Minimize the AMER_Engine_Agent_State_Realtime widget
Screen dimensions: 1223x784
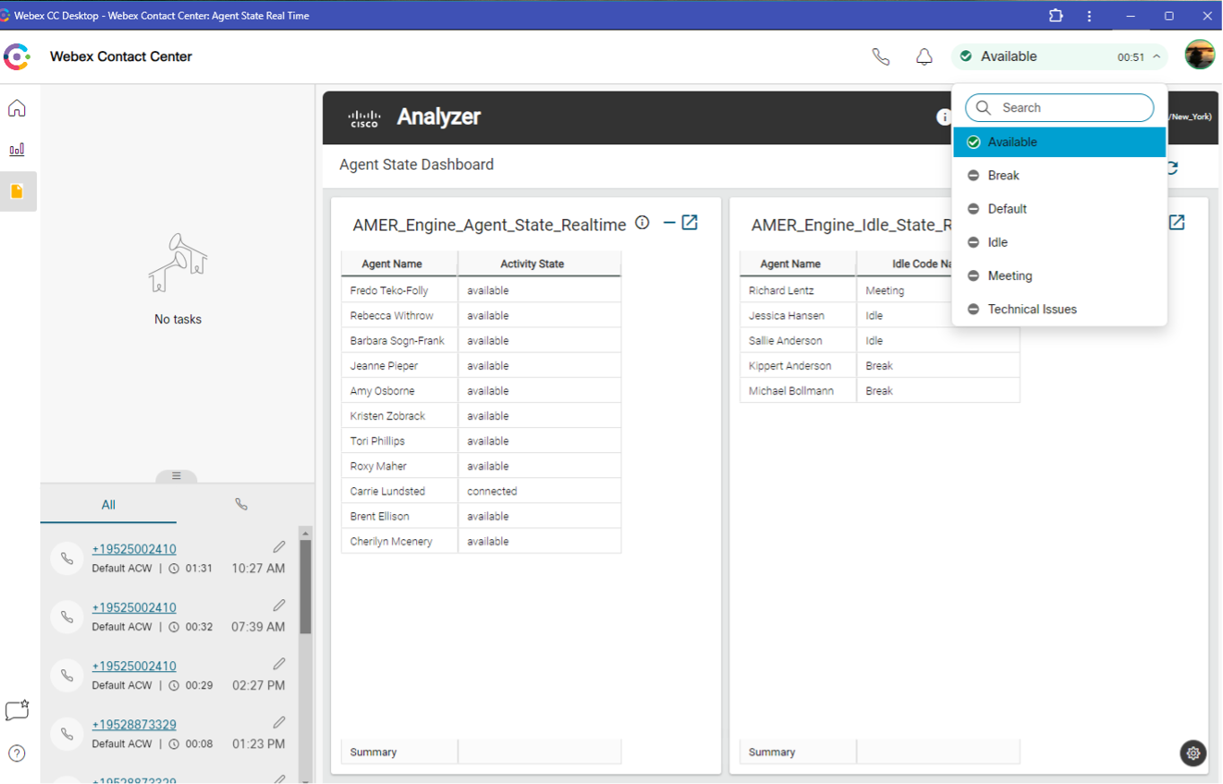(669, 222)
